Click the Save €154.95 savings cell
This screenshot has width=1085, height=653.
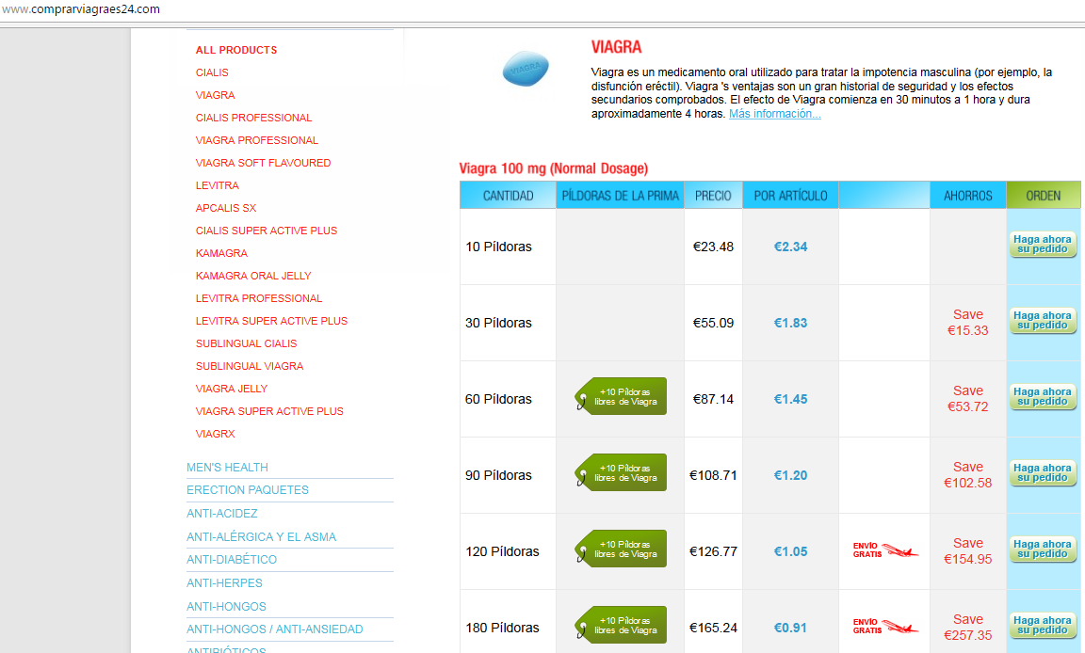968,551
